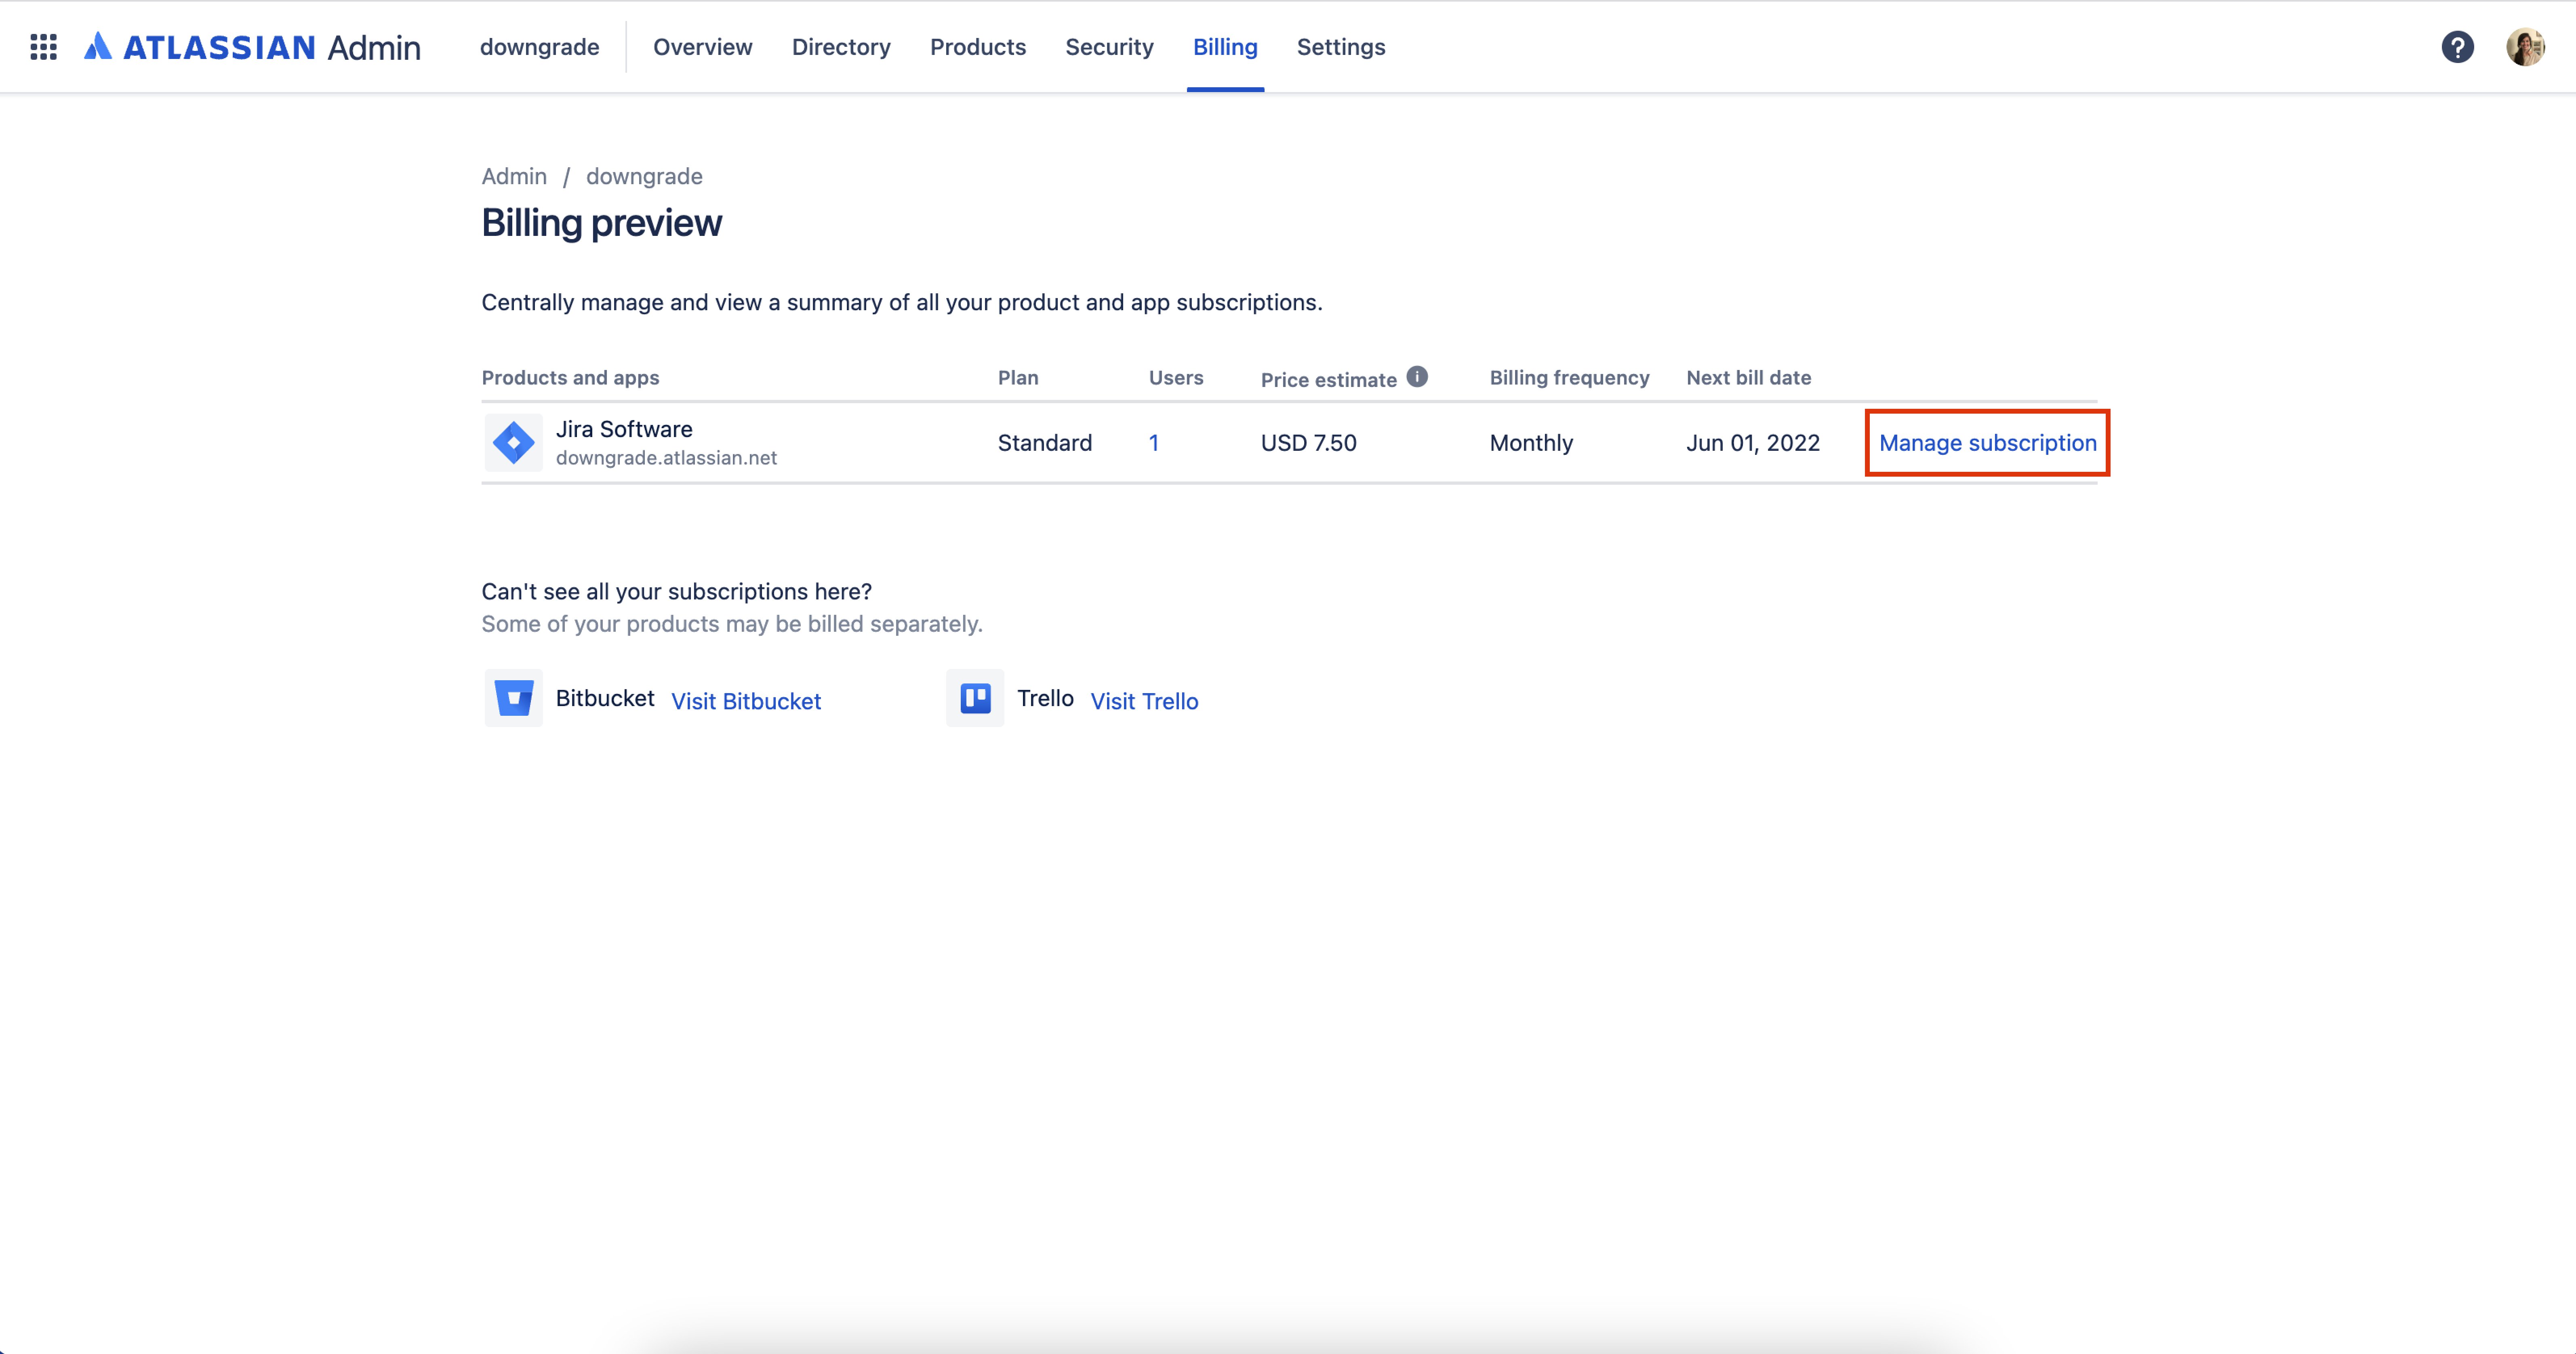Select the Billing tab
The height and width of the screenshot is (1354, 2576).
[x=1225, y=47]
